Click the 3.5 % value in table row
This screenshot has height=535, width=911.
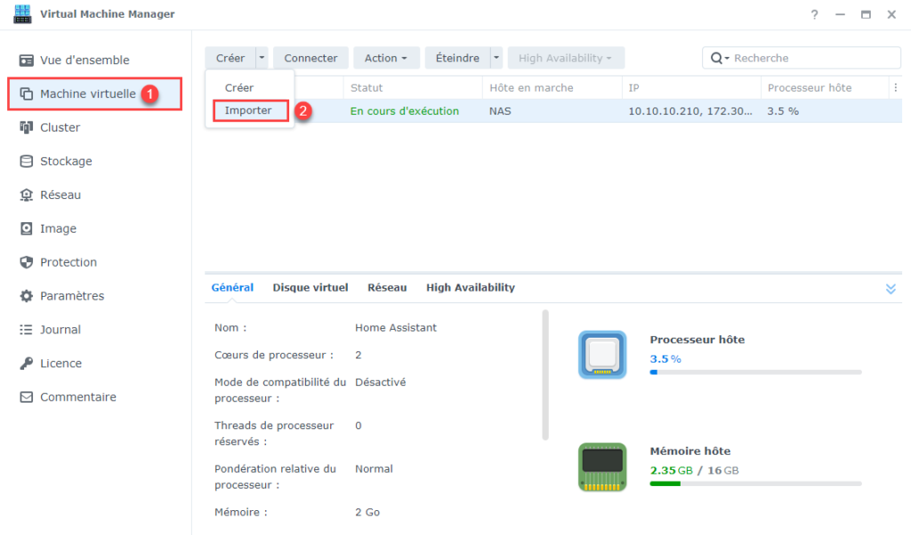(x=783, y=111)
